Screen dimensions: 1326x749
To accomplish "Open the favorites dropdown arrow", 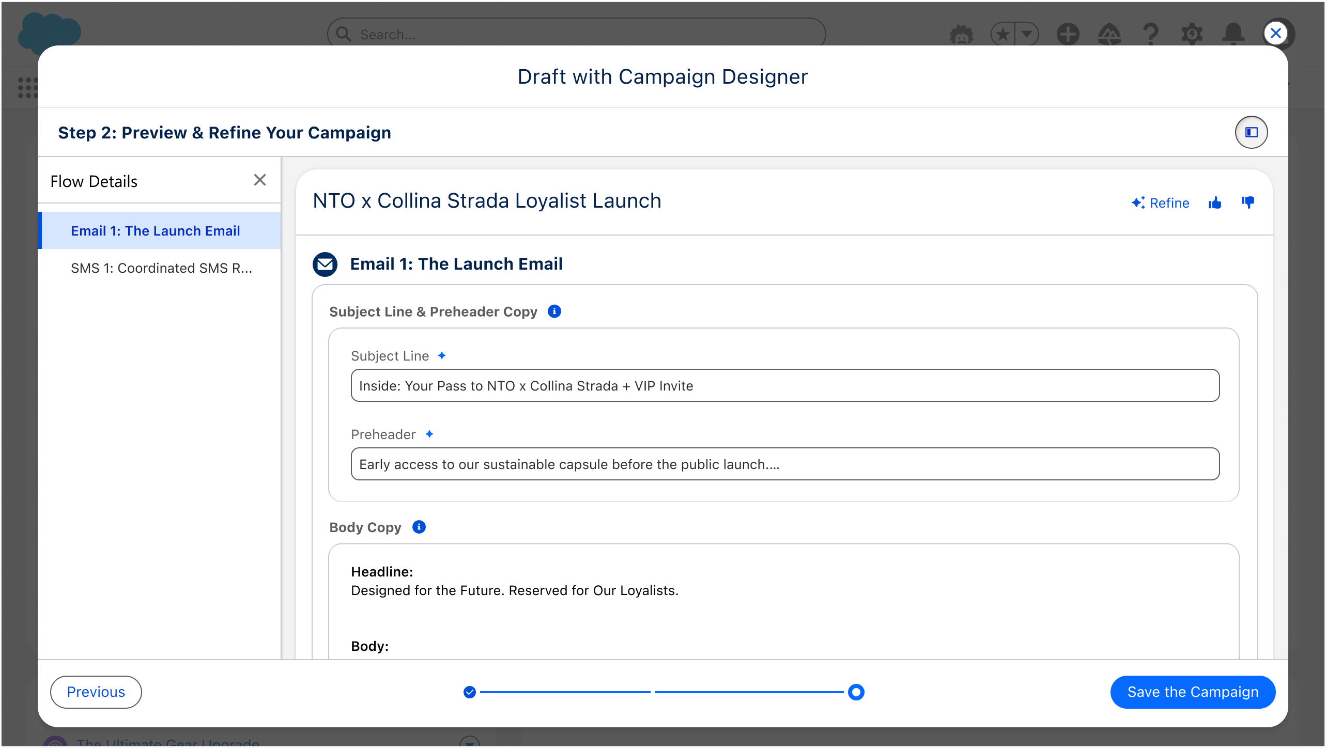I will 1027,35.
